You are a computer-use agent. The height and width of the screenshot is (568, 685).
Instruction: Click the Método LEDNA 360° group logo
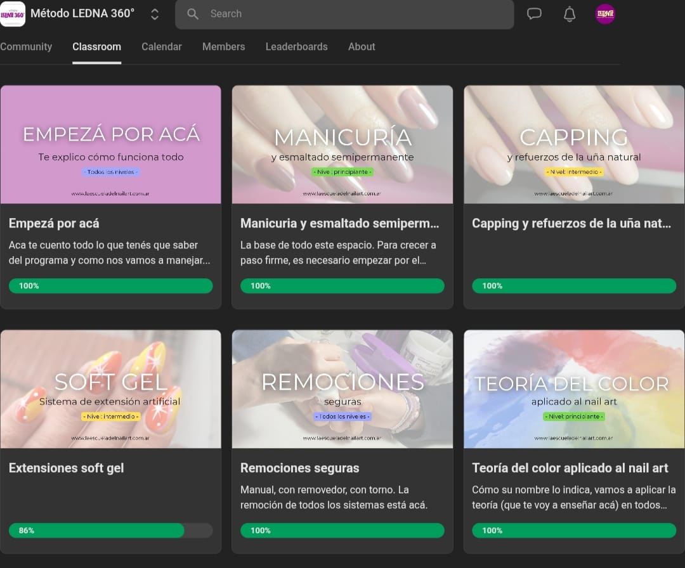point(13,14)
